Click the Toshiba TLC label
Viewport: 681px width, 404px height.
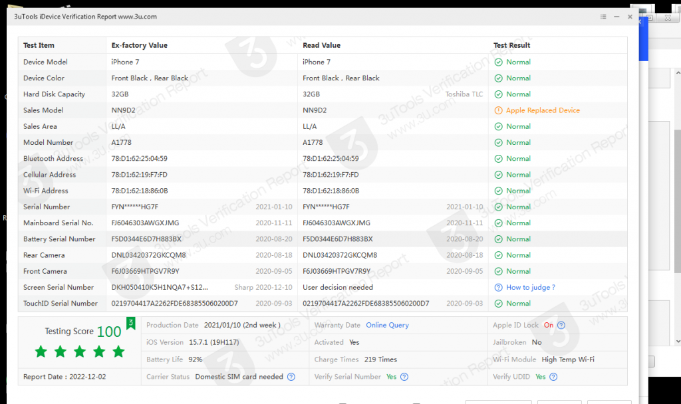click(464, 94)
